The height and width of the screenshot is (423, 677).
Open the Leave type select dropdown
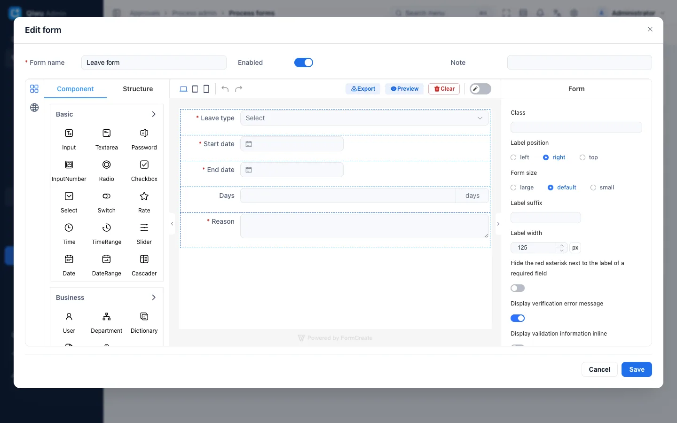tap(365, 118)
